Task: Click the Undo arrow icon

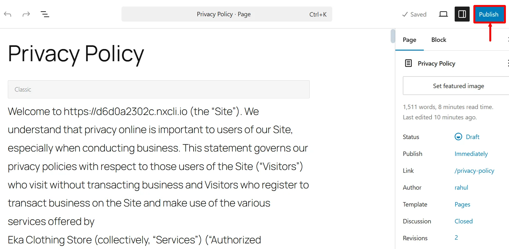Action: [7, 14]
